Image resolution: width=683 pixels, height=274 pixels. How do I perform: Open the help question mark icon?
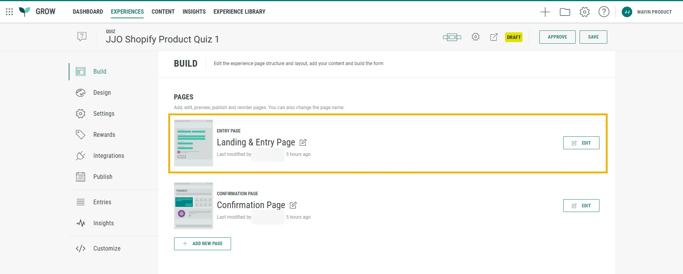[604, 12]
